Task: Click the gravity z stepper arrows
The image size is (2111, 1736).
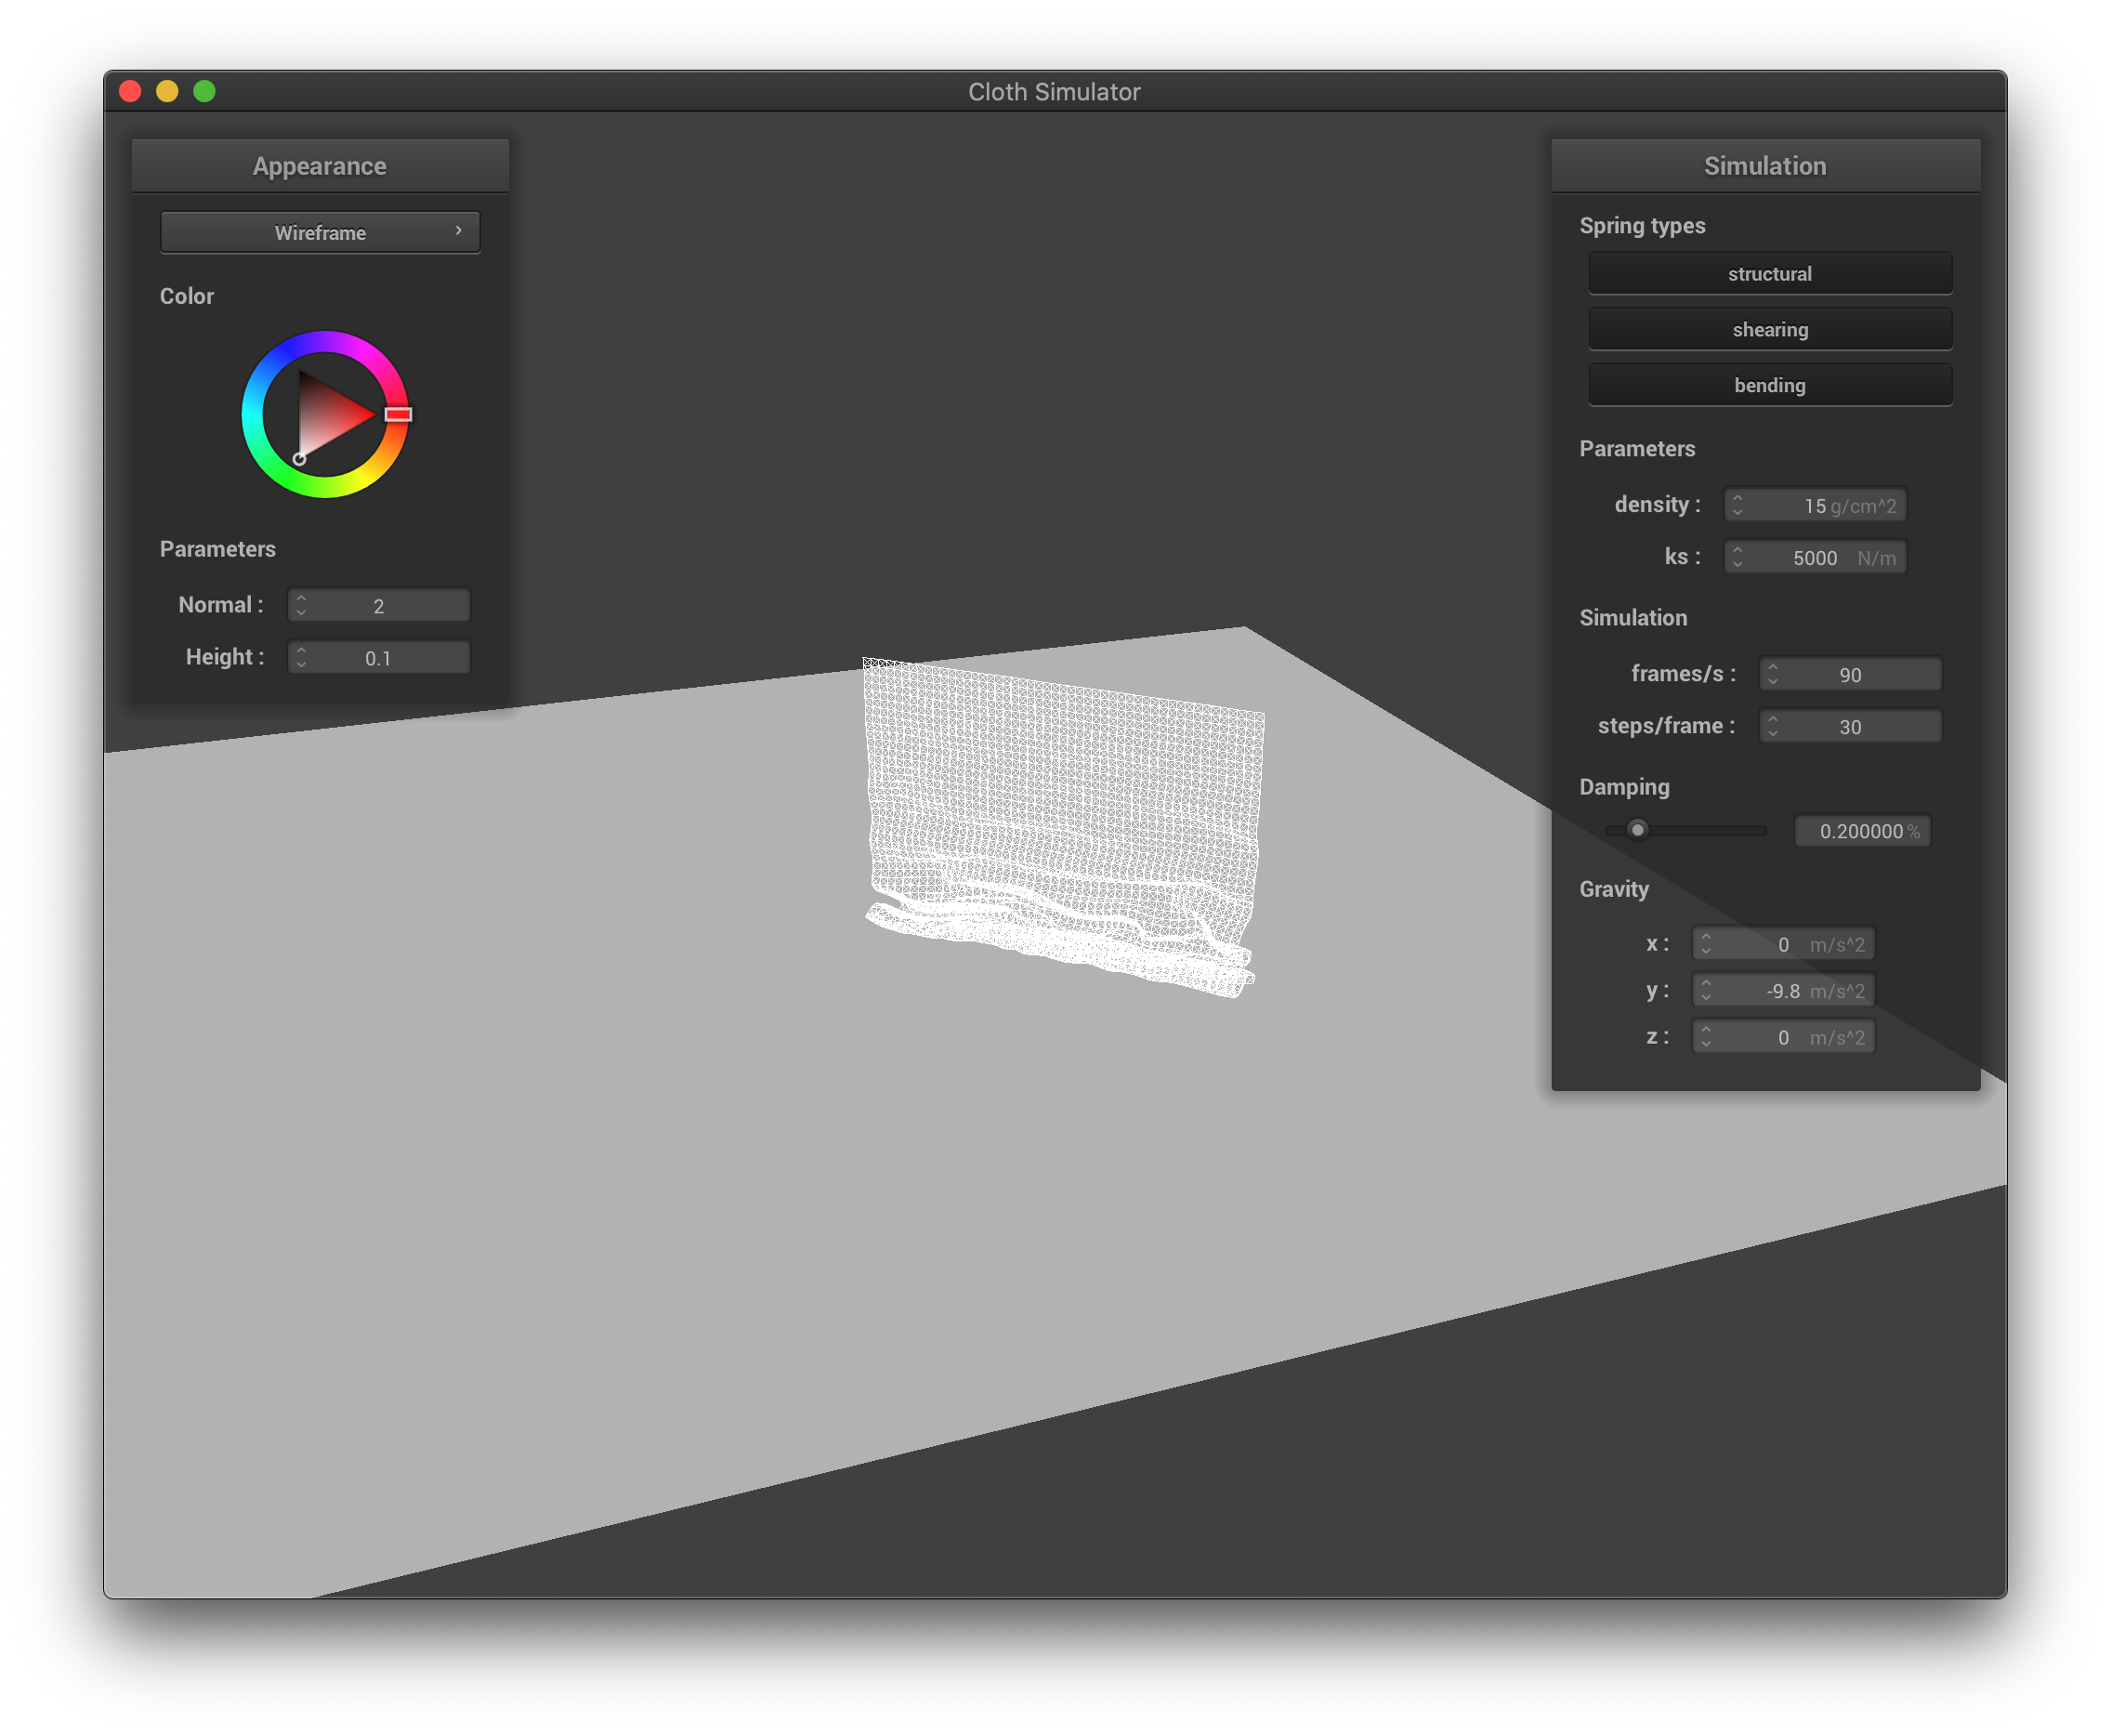Action: (x=1706, y=1037)
